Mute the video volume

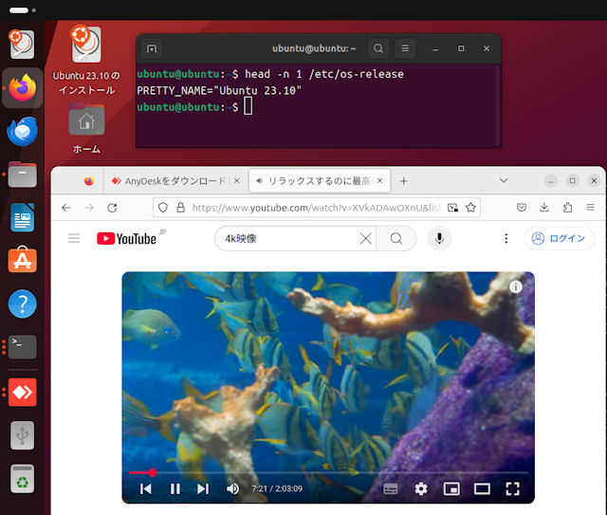point(232,489)
